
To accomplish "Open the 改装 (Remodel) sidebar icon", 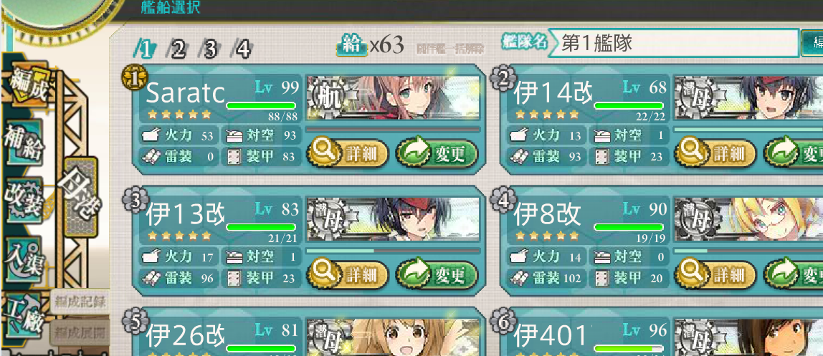I will tap(24, 201).
